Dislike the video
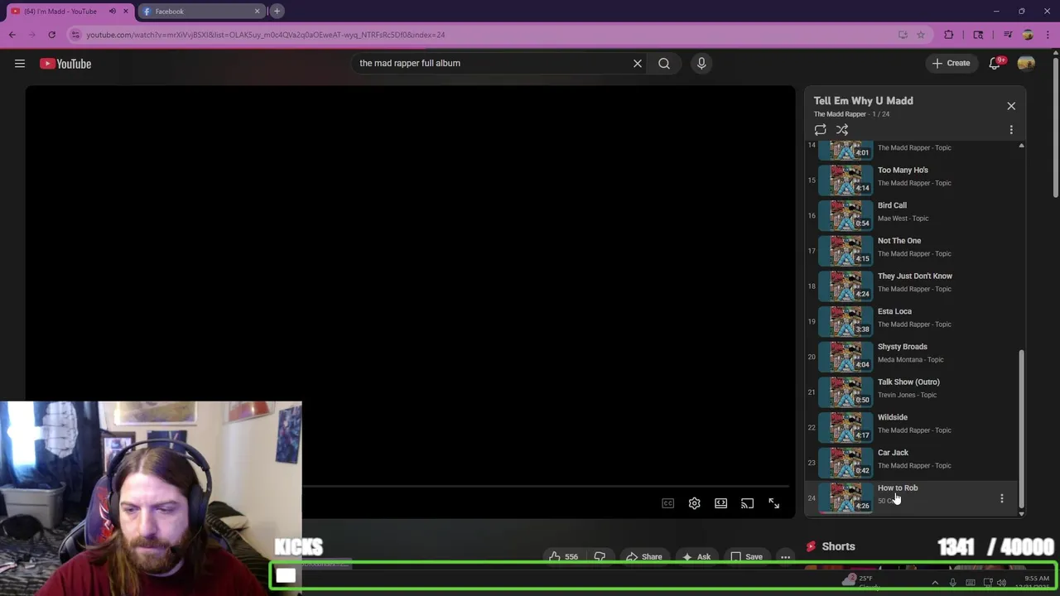This screenshot has height=596, width=1060. click(x=600, y=556)
